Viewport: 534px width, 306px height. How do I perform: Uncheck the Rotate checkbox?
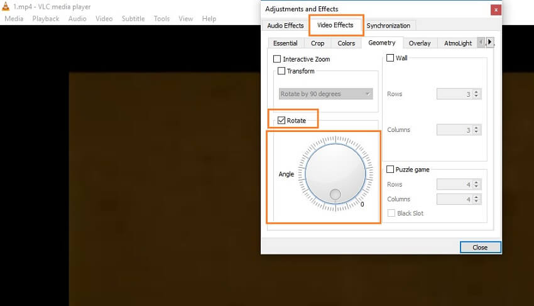[281, 120]
